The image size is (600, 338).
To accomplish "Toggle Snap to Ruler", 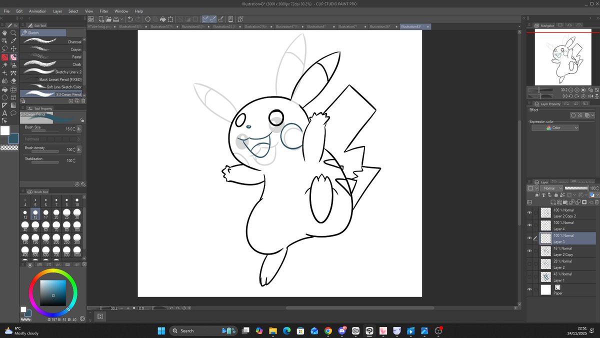I will (x=205, y=19).
